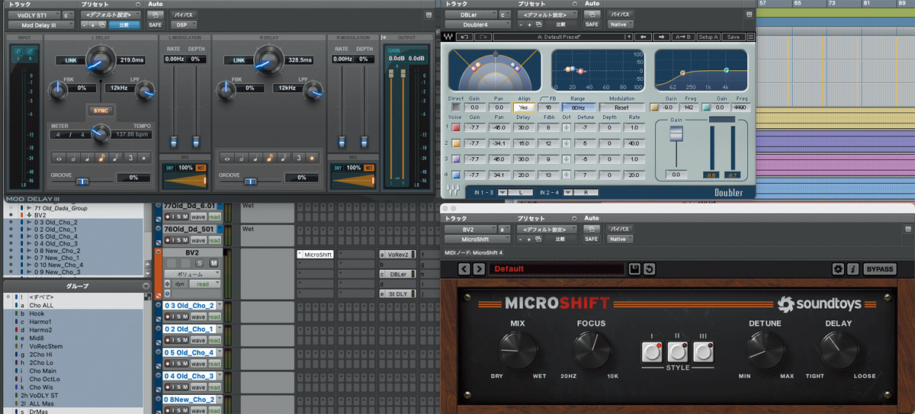Viewport: 915px width, 414px height.
Task: Click MicroShift Style I button
Action: click(x=652, y=351)
